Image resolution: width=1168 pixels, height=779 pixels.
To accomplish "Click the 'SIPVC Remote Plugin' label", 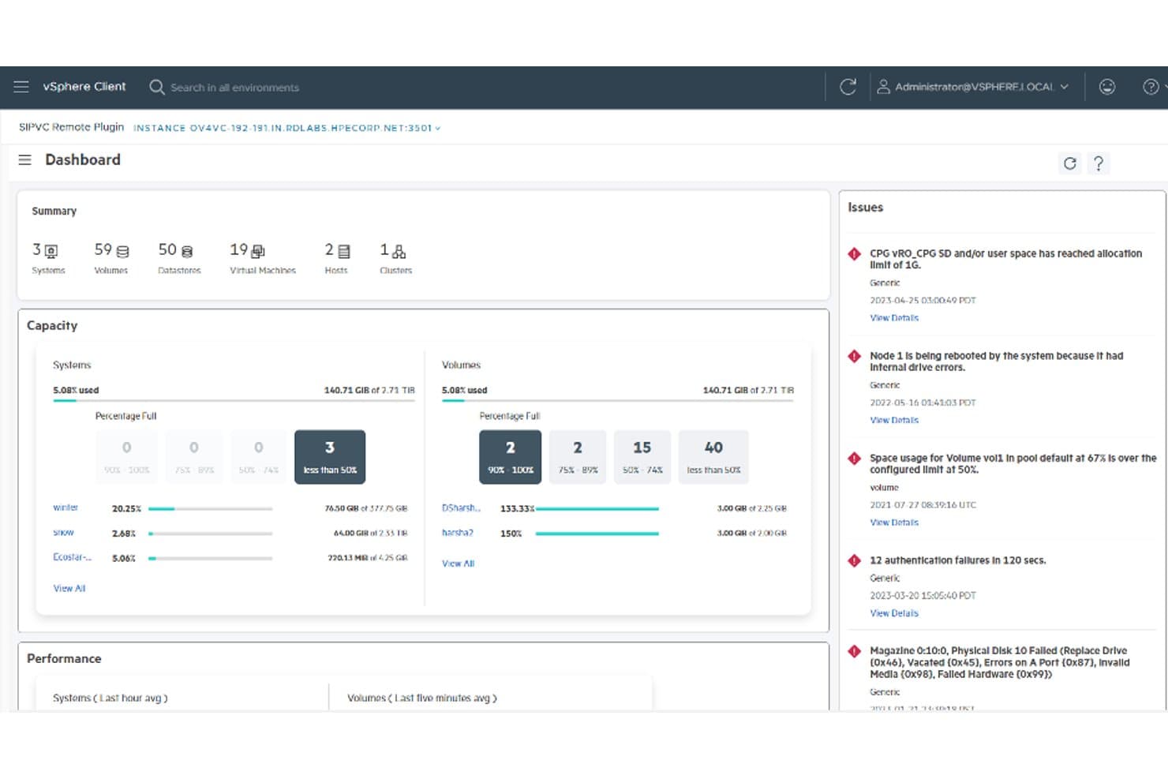I will click(72, 127).
